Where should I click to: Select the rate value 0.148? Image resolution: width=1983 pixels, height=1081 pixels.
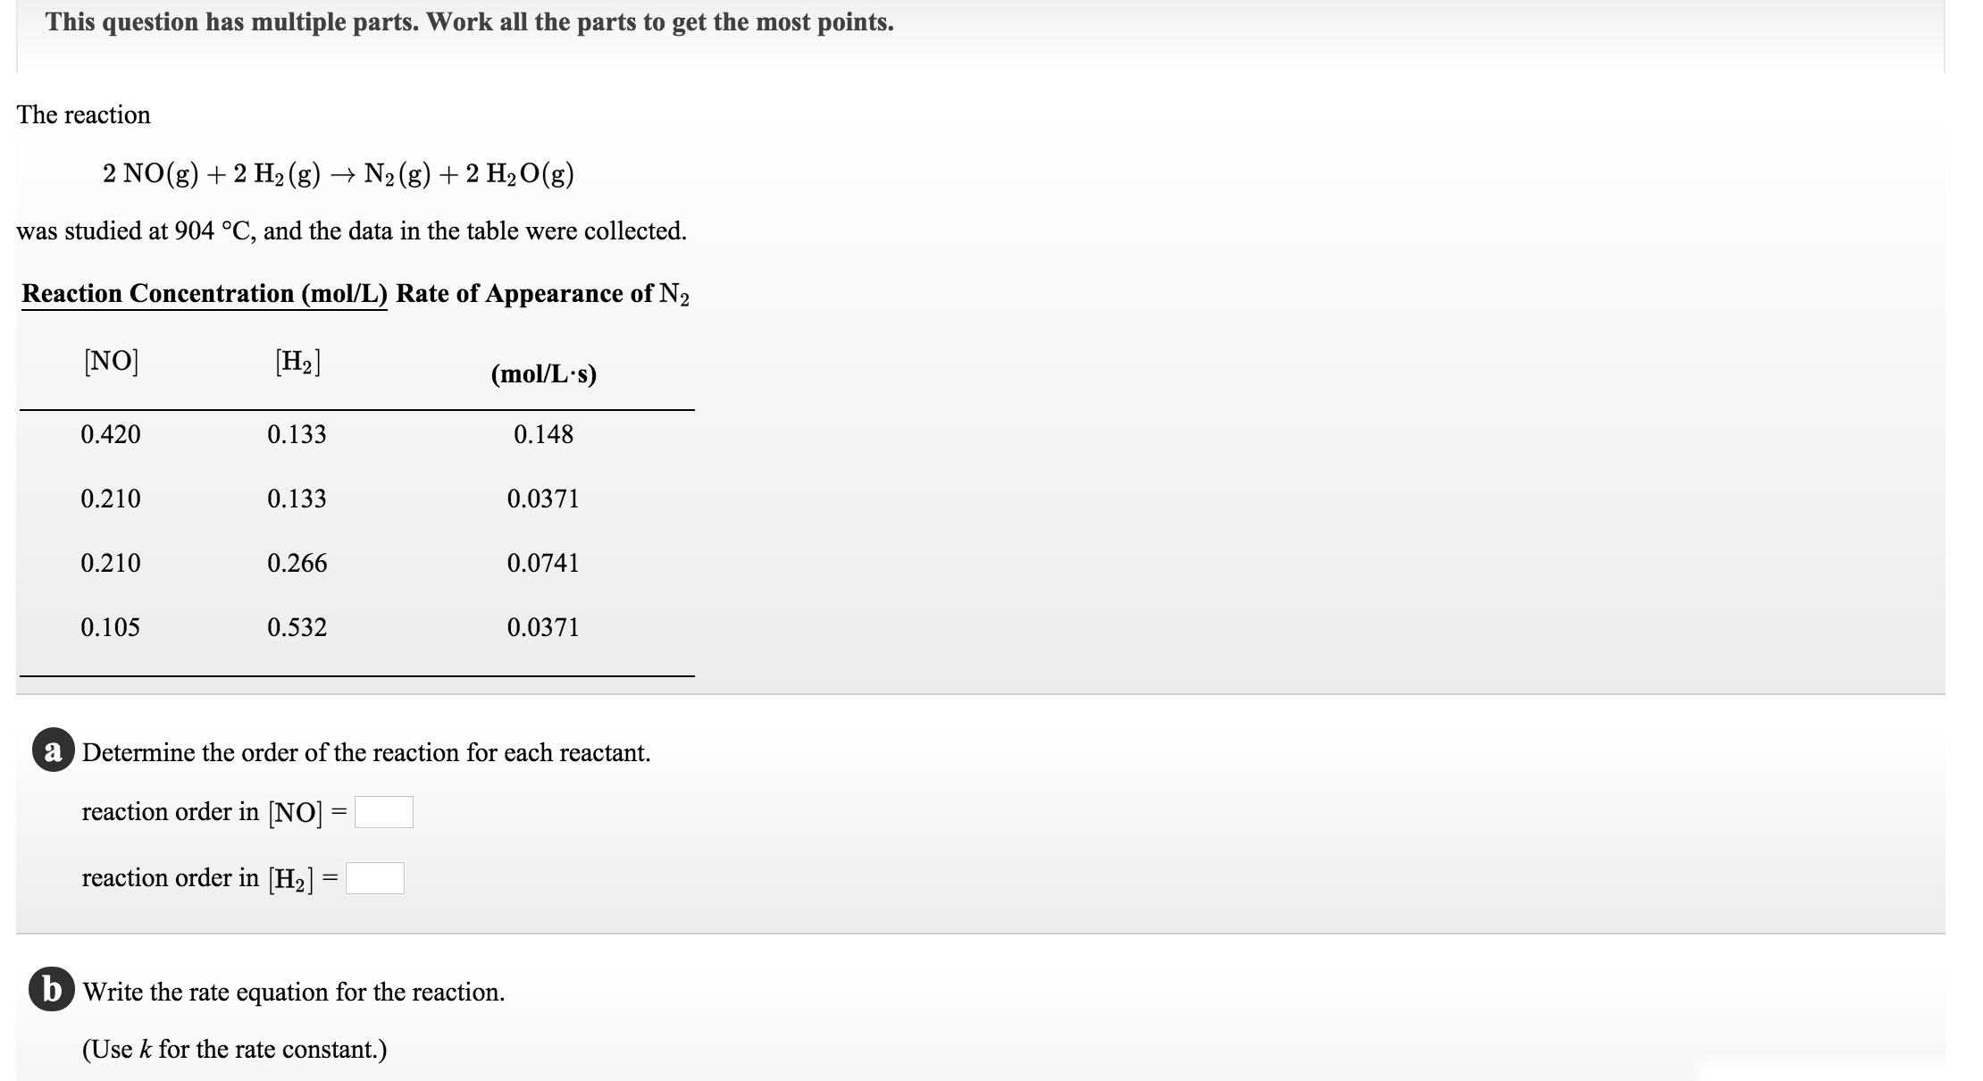tap(543, 435)
